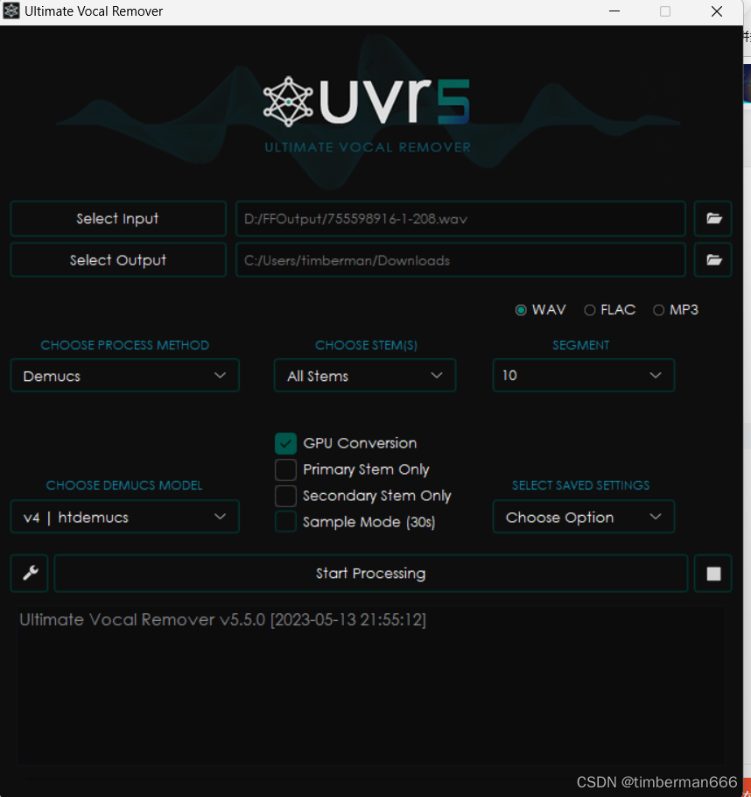The image size is (751, 797).
Task: Click the SEGMENT heading label
Action: 581,345
